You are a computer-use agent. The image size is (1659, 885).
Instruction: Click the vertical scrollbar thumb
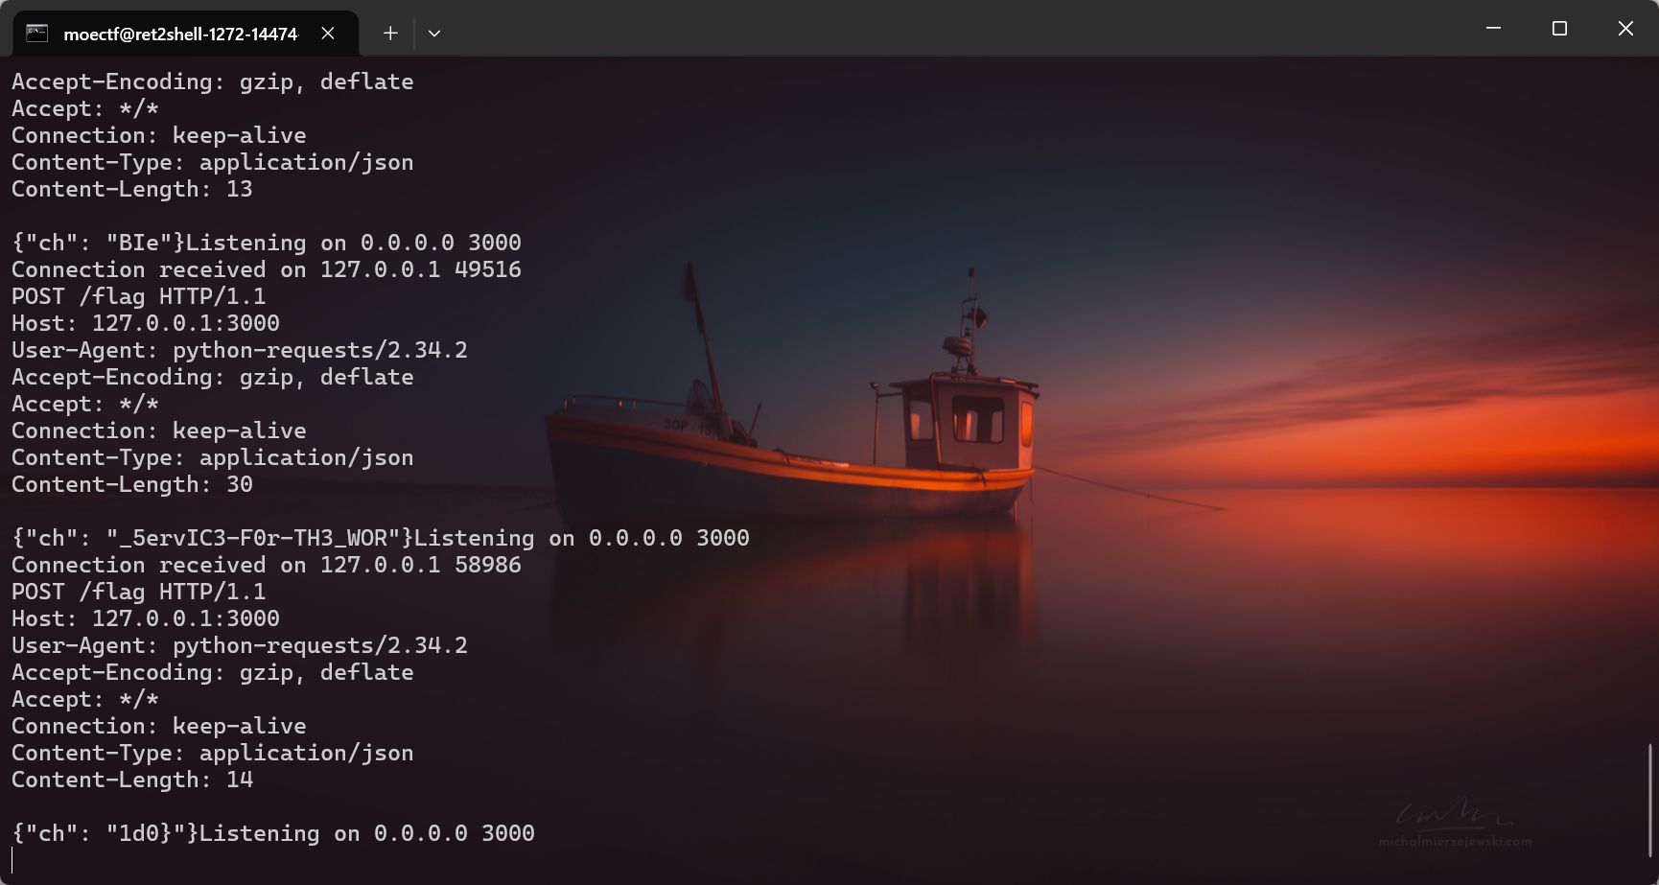click(1650, 800)
